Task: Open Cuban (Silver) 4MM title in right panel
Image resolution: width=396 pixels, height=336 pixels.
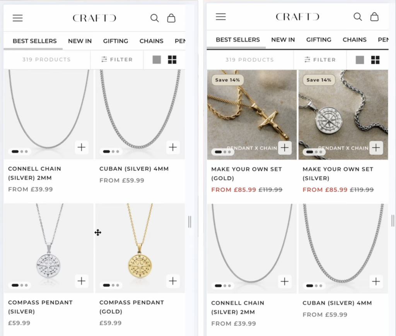Action: tap(337, 303)
